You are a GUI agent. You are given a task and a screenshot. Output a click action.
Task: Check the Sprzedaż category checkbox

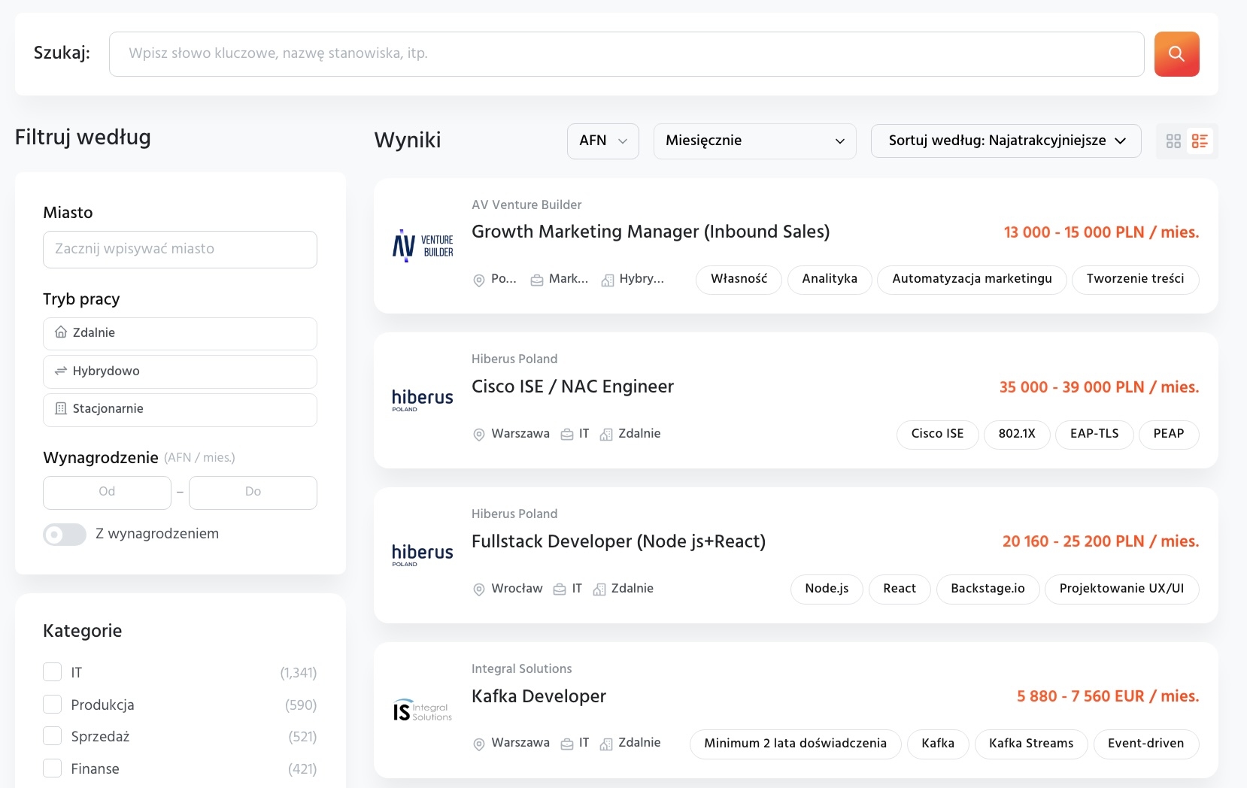52,735
